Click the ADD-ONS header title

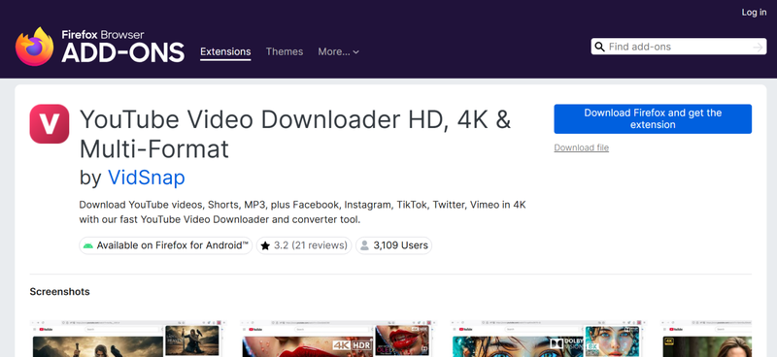click(123, 52)
